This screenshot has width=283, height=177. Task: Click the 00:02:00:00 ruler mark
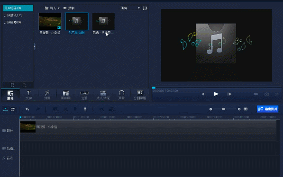[135, 117]
